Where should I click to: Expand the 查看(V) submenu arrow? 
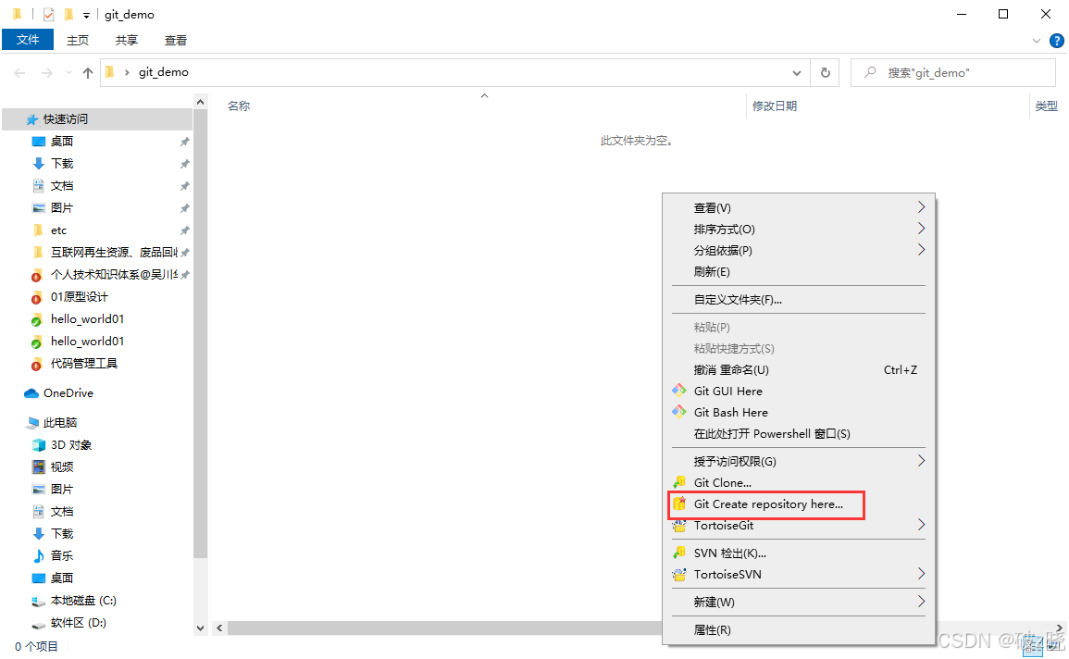tap(921, 207)
